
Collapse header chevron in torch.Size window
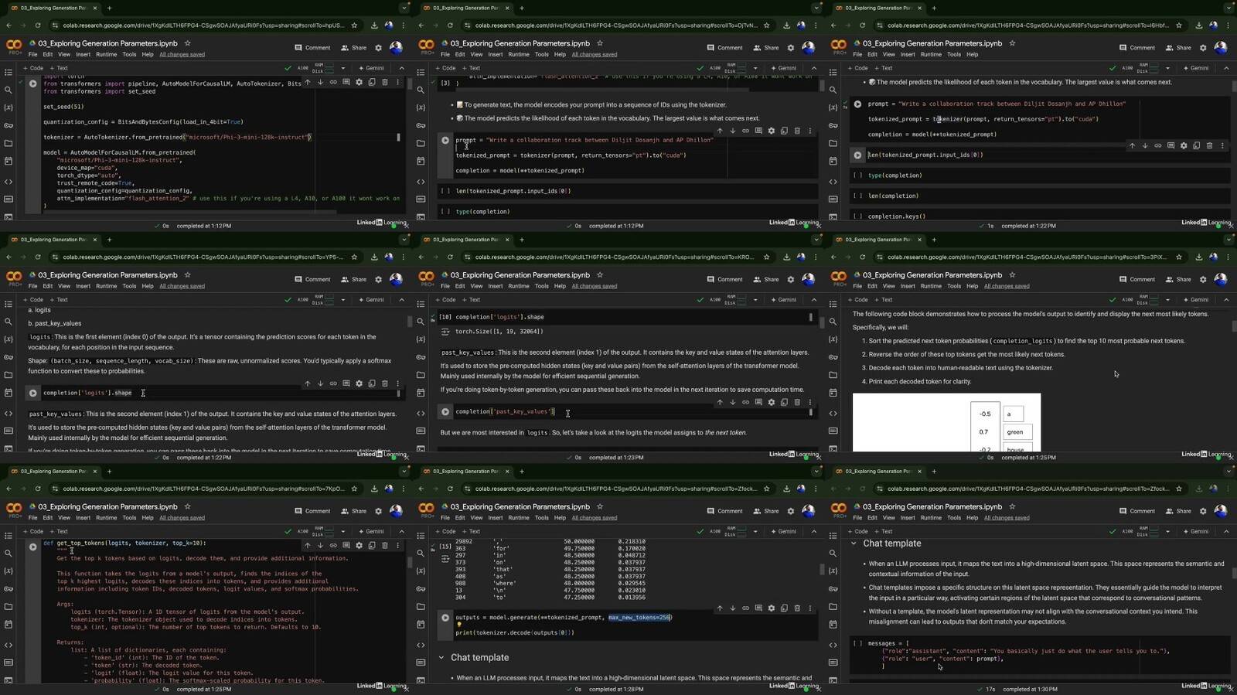pyautogui.click(x=813, y=300)
